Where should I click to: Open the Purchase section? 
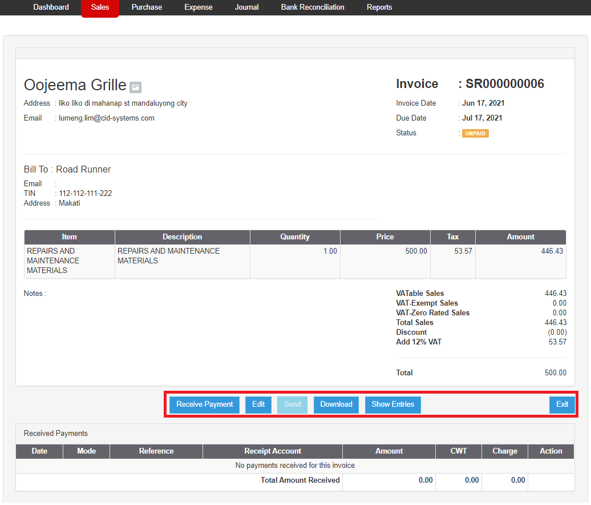(x=147, y=7)
